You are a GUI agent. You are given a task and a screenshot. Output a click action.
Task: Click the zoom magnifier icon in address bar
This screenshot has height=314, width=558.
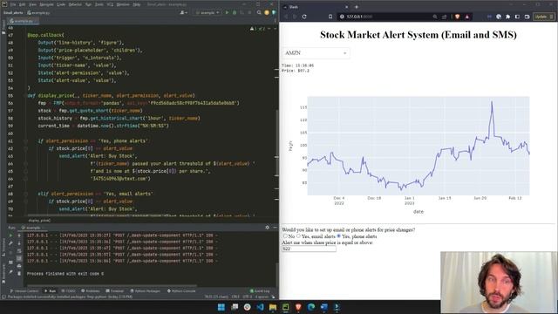[435, 17]
